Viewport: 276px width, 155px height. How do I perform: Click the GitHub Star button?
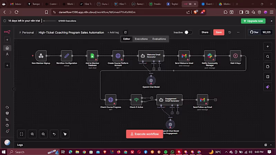(x=254, y=32)
